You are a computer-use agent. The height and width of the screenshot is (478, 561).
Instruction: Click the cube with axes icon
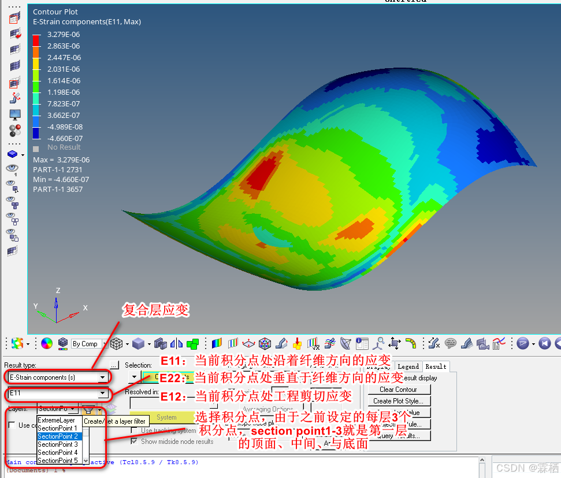pyautogui.click(x=265, y=343)
